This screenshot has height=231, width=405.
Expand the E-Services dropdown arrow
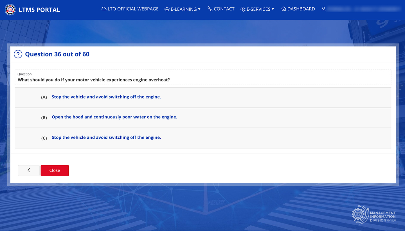[273, 9]
